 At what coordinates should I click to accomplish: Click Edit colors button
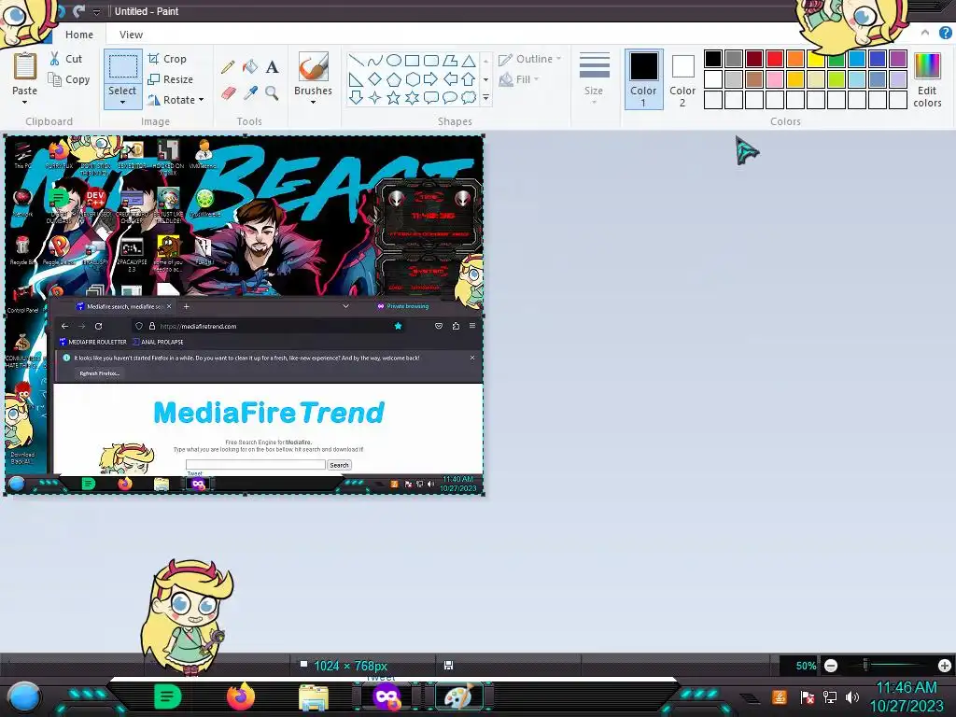(927, 80)
